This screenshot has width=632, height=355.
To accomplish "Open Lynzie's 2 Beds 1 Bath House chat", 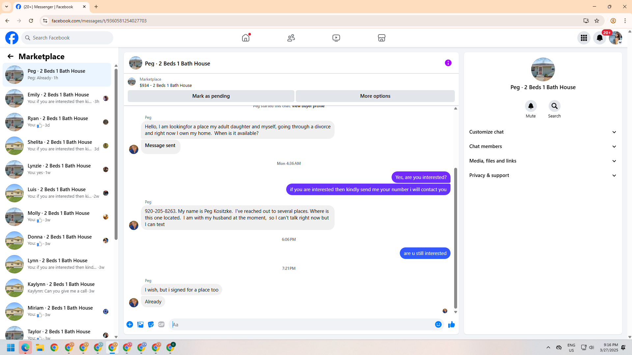I will point(57,169).
